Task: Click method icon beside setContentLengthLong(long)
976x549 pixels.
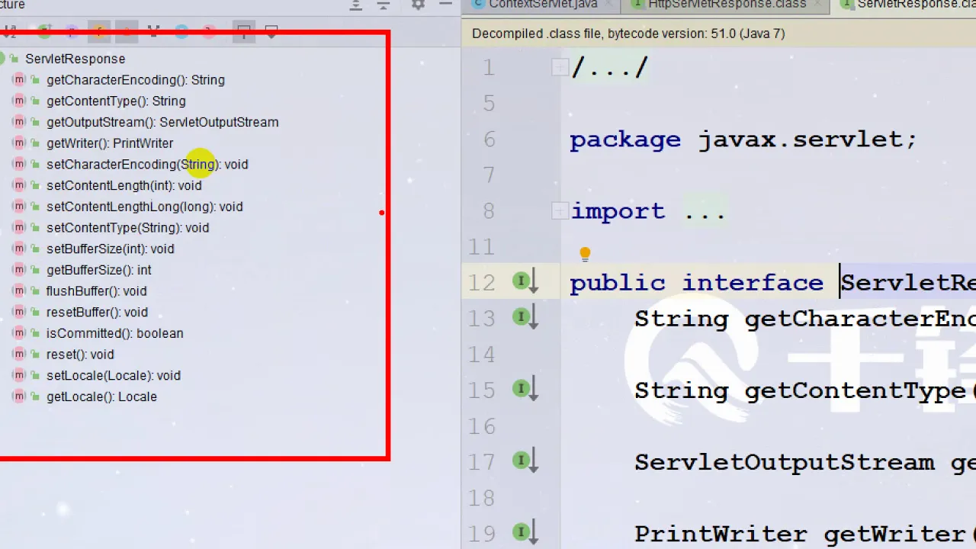Action: click(x=19, y=206)
